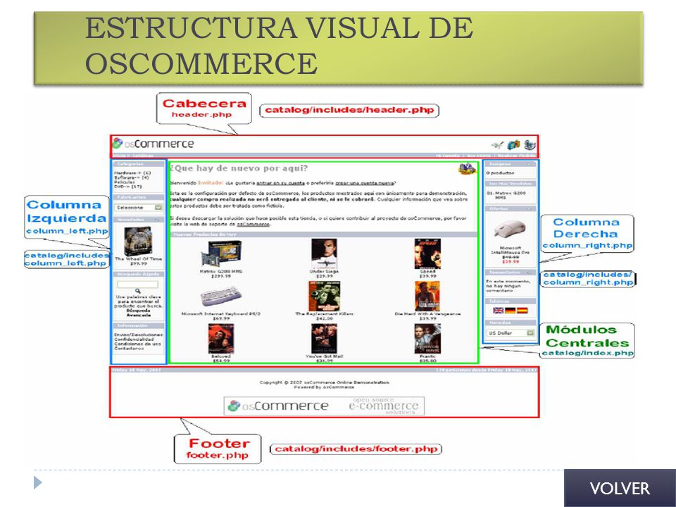Click the Under Siege movie cover
The height and width of the screenshot is (507, 676).
(x=324, y=254)
